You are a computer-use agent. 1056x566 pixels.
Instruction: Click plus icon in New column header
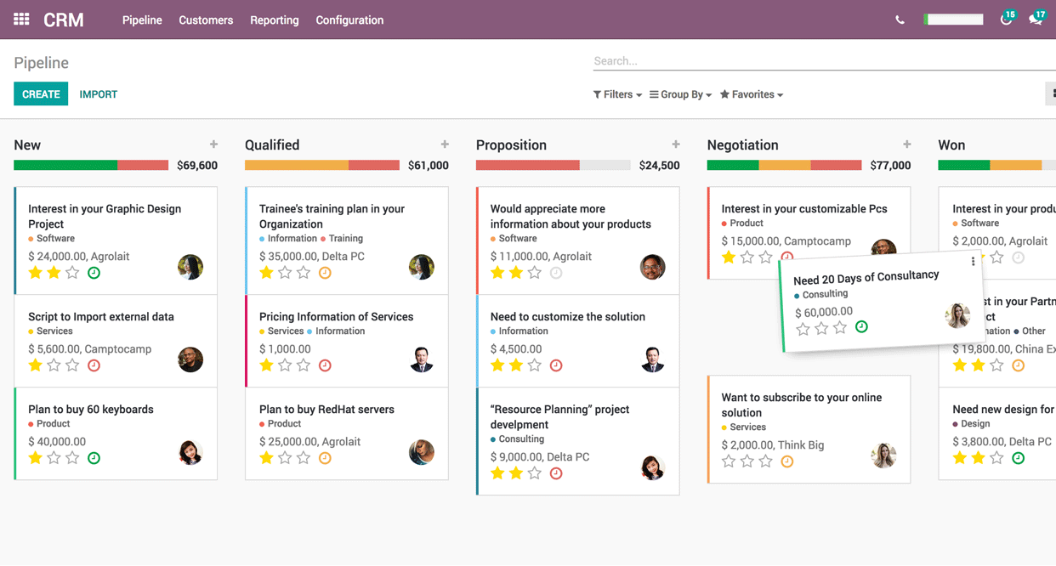click(x=213, y=144)
